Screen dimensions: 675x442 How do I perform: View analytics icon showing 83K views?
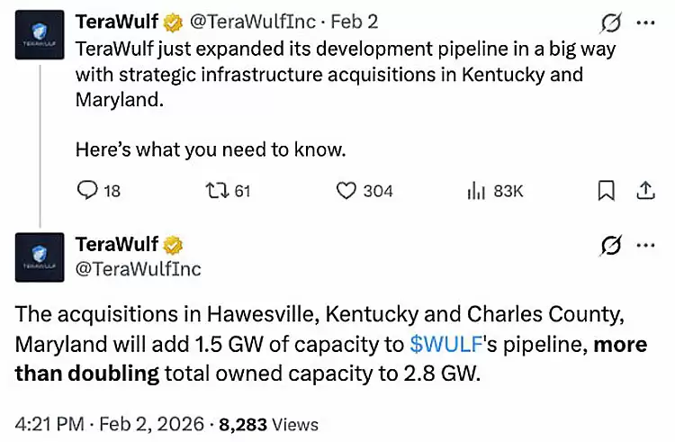476,191
